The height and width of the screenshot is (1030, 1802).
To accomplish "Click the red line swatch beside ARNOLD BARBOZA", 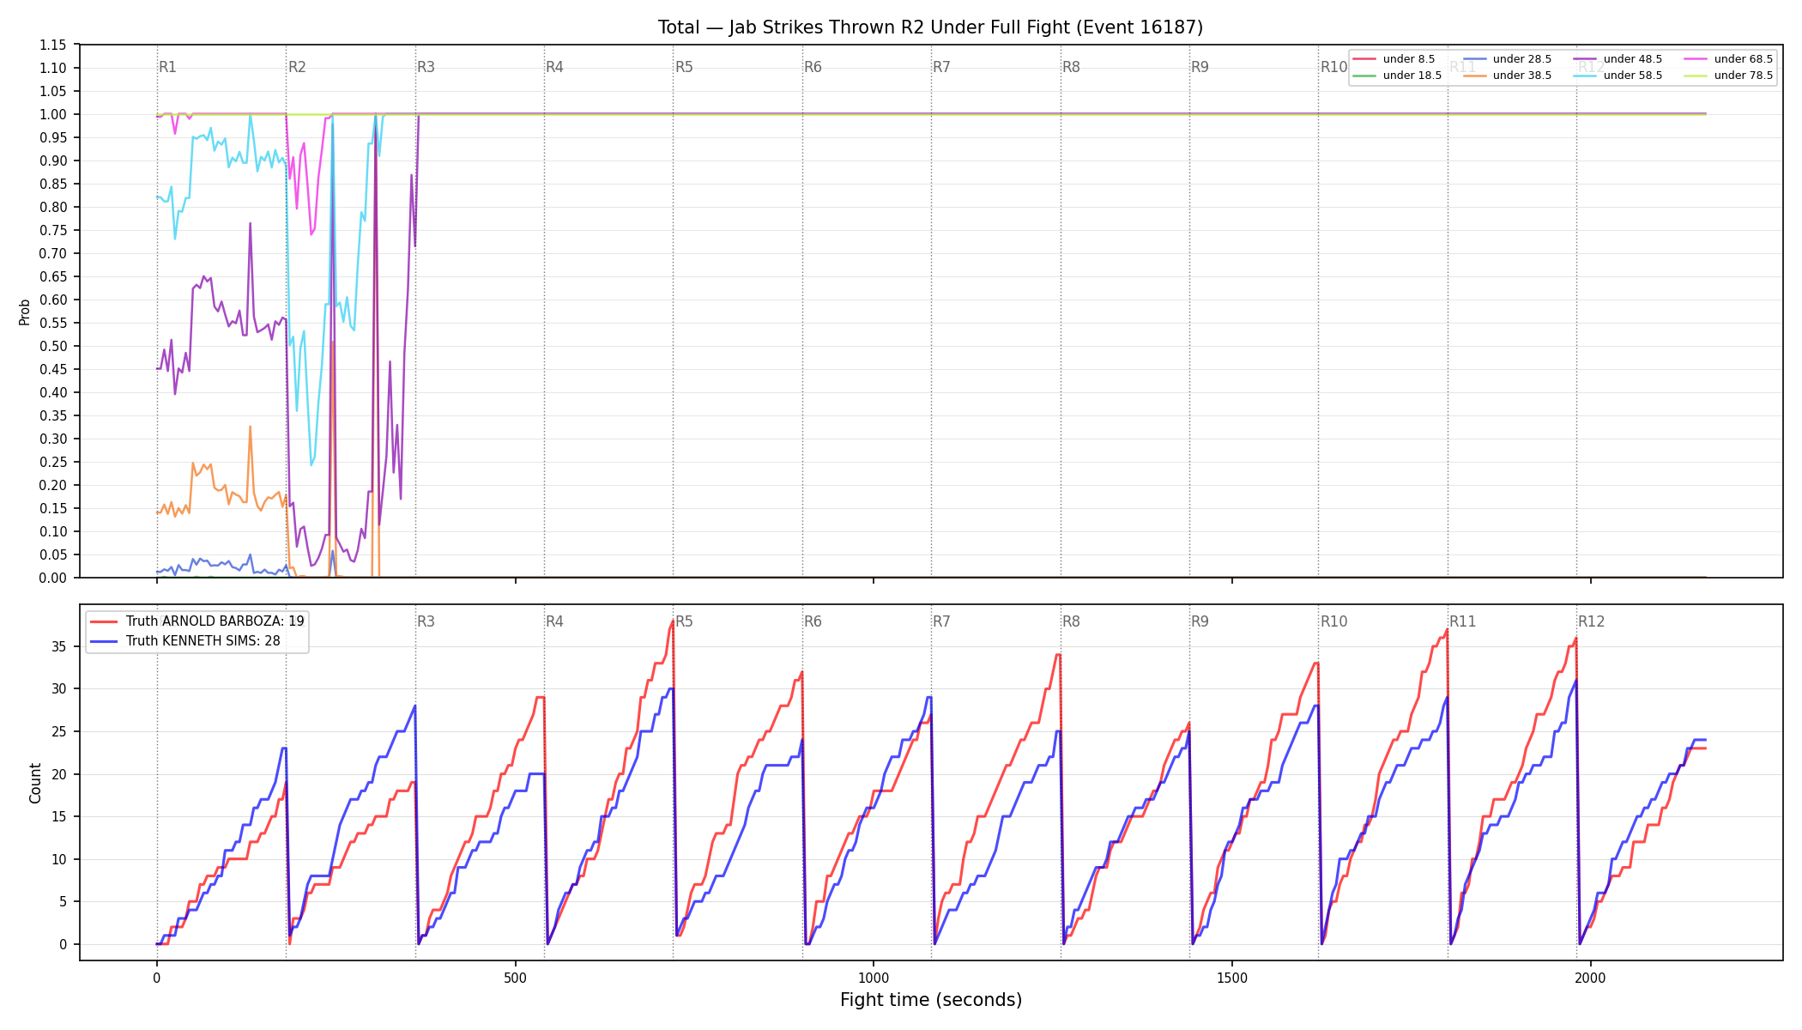I will pos(105,621).
